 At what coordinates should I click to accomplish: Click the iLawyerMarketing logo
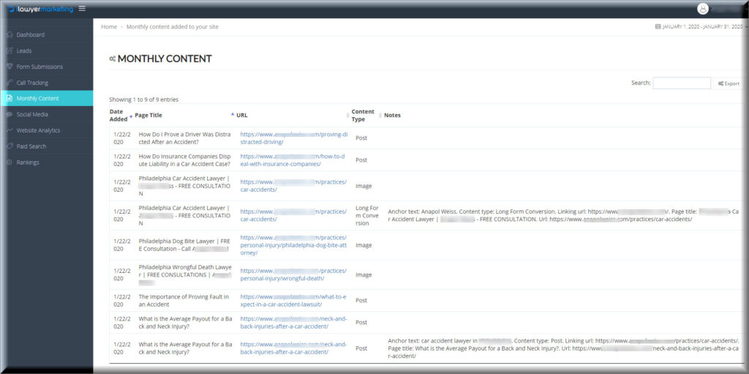[41, 9]
